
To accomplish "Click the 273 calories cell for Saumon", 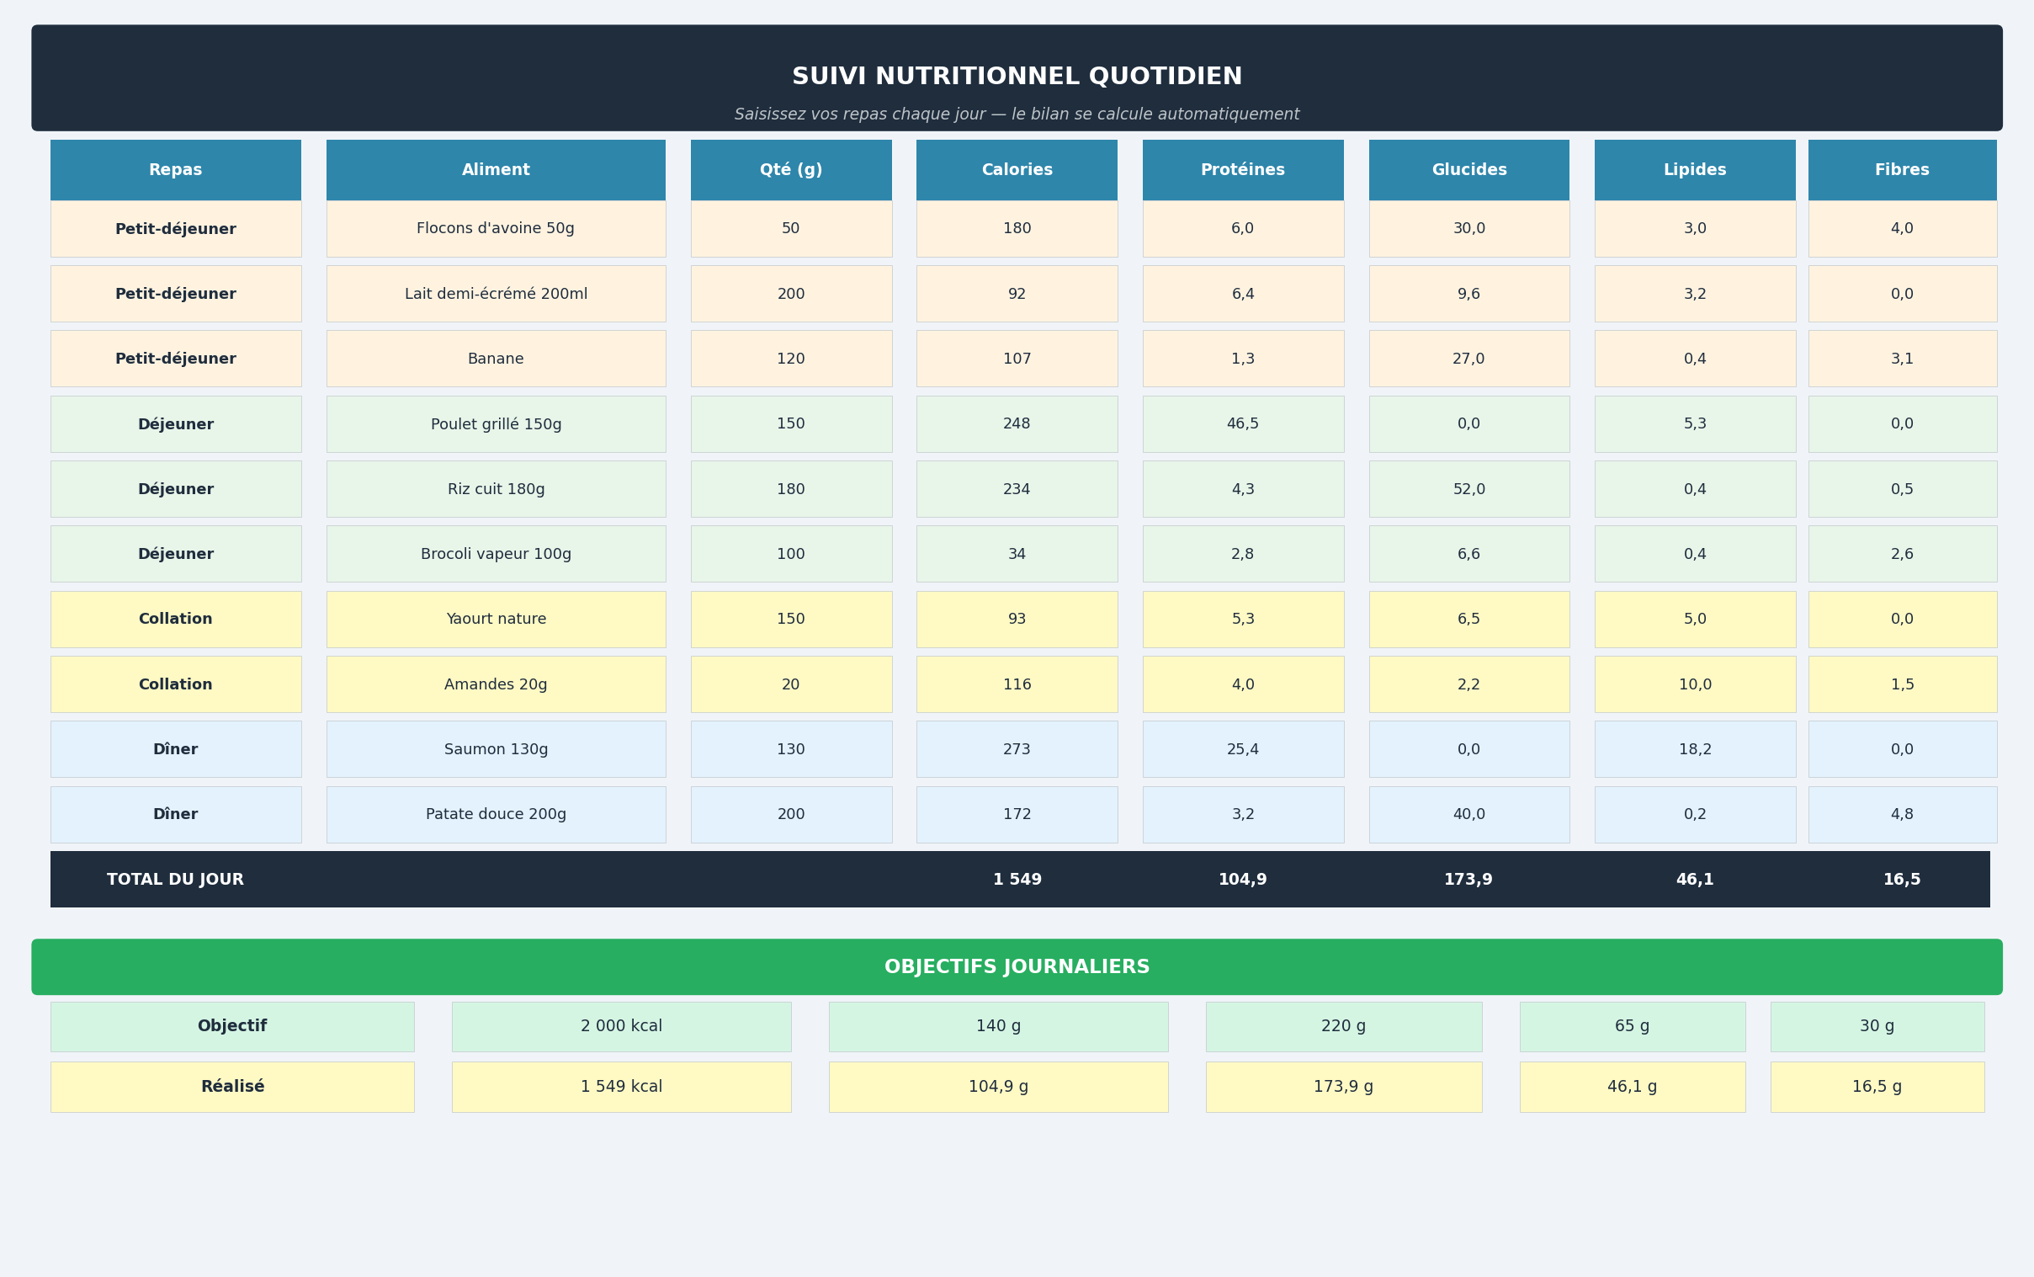I will (x=1017, y=749).
